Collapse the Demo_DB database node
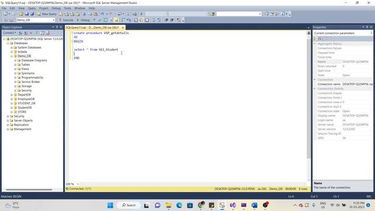Screen dimensions: 375x211 [12, 56]
